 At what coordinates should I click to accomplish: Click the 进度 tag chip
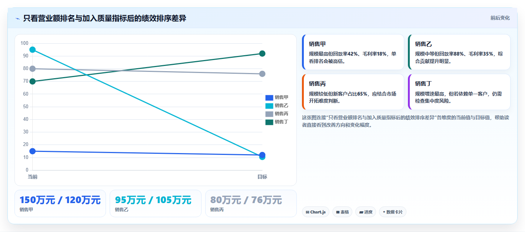366,212
